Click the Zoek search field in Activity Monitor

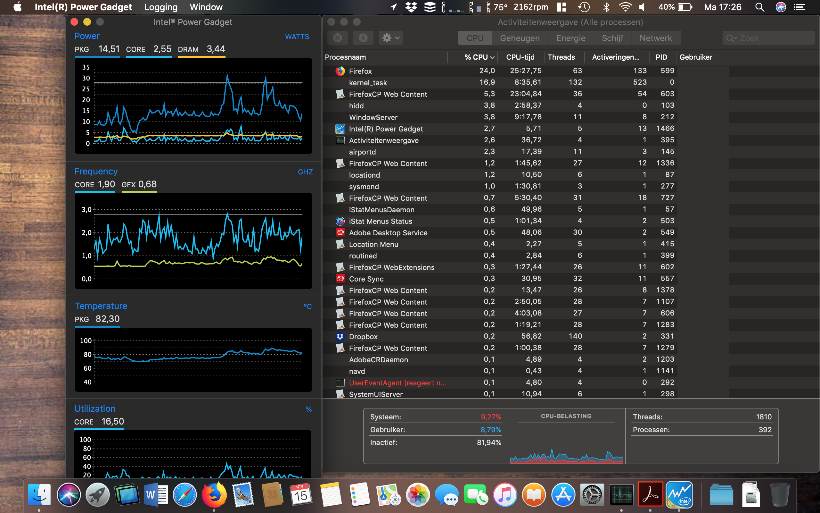[769, 38]
